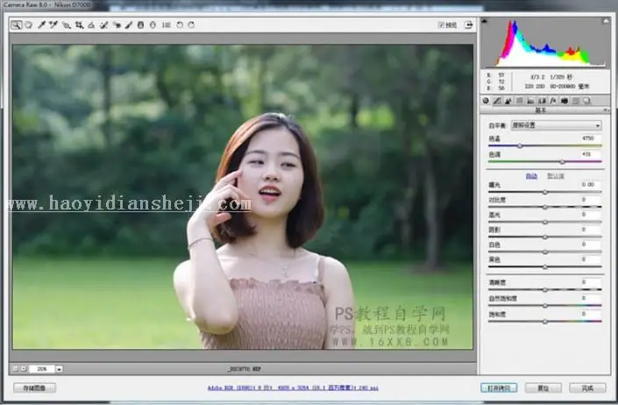Select the Hand tool
This screenshot has height=405, width=618.
click(29, 25)
